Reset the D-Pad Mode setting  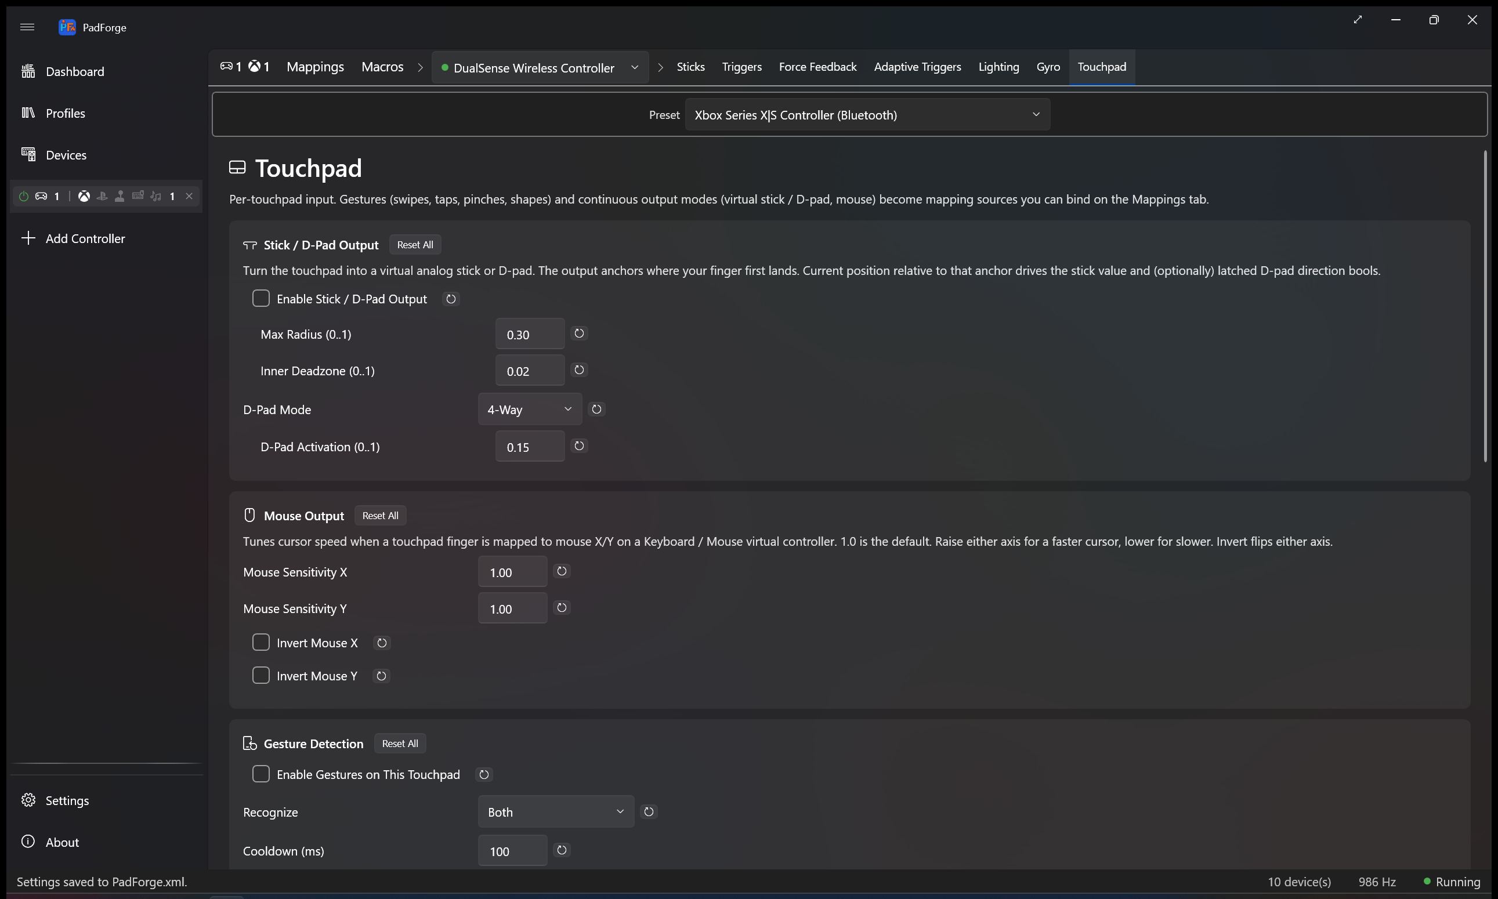(x=597, y=409)
